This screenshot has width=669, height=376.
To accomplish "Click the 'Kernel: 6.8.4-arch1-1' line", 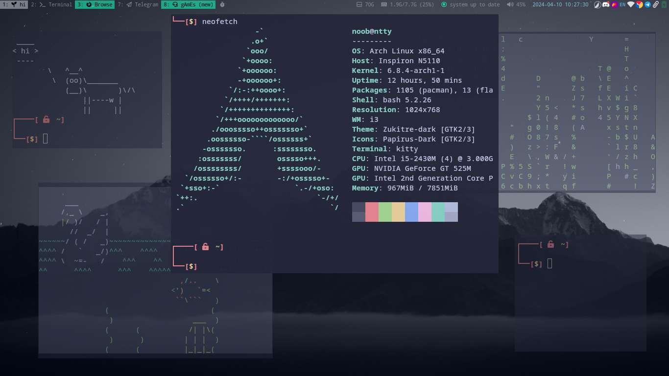I will 398,70.
